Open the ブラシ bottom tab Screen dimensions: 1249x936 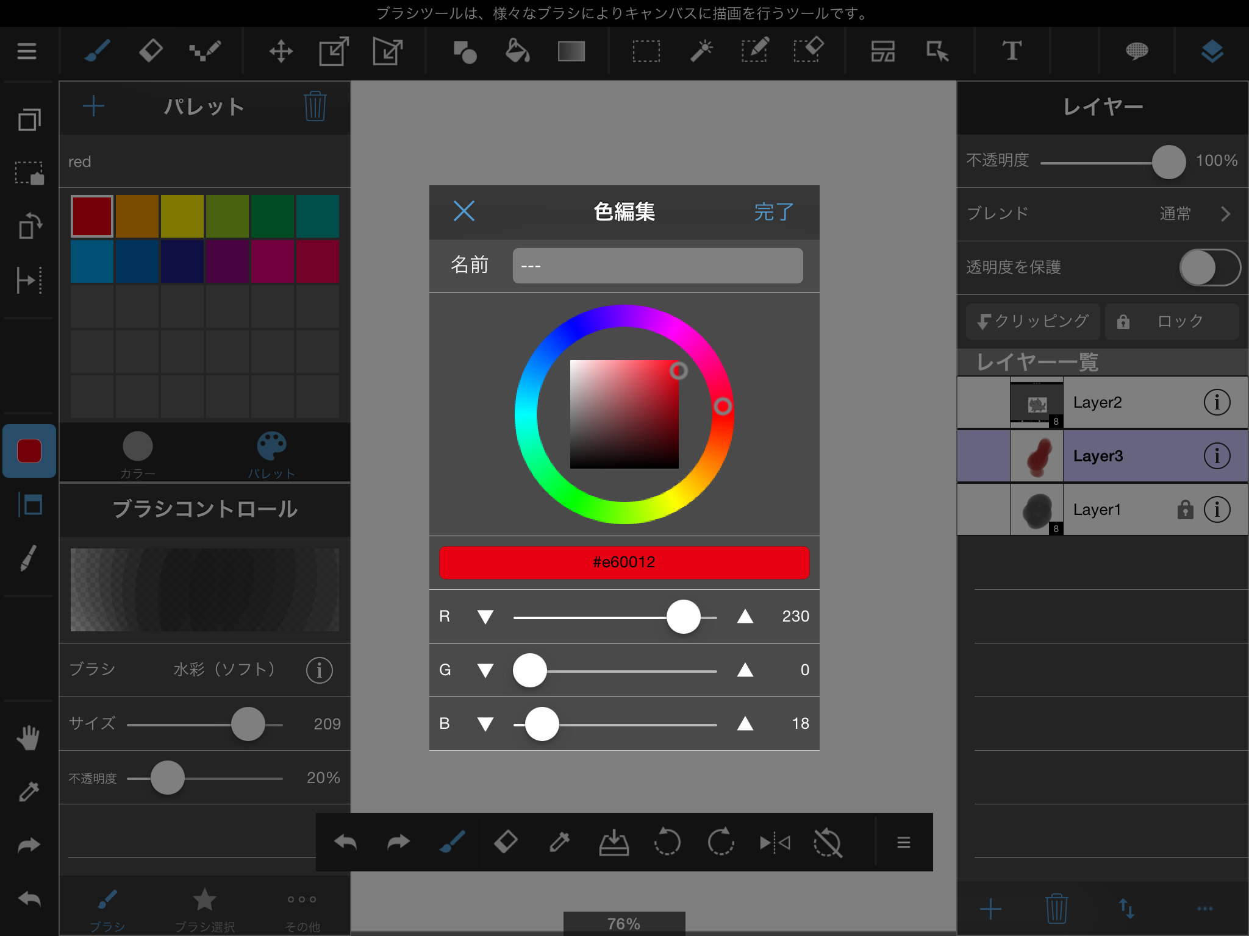coord(107,910)
